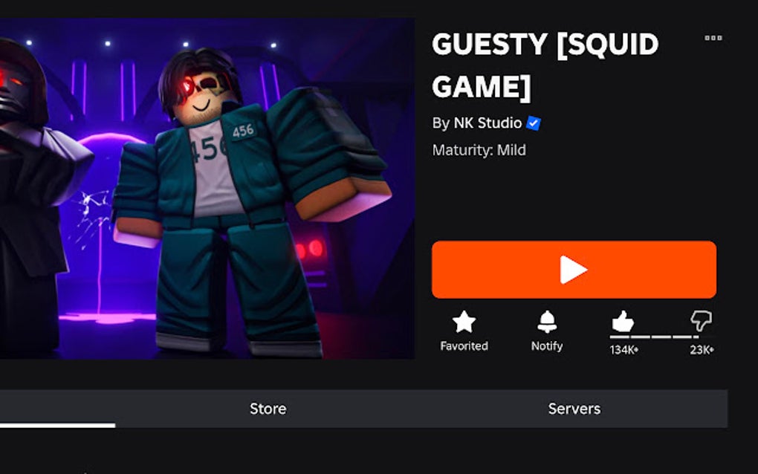Open the NK Studio creator page
758x474 pixels.
(487, 123)
